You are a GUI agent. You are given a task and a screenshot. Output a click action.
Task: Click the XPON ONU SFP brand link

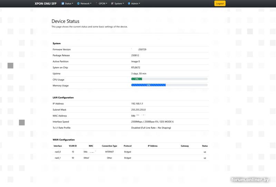click(46, 3)
